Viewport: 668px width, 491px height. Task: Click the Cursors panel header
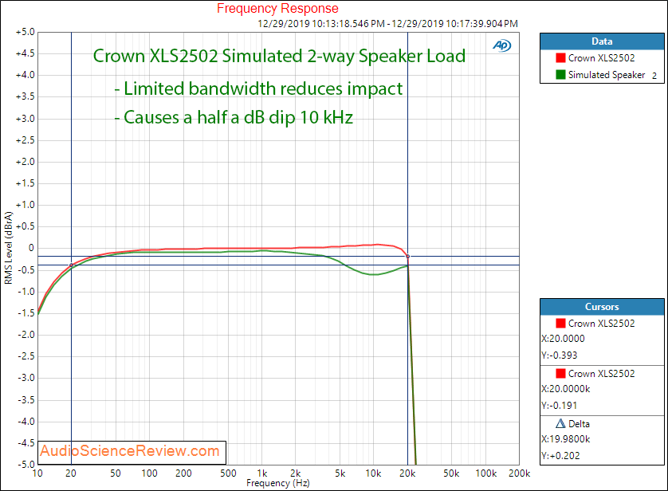coord(602,307)
